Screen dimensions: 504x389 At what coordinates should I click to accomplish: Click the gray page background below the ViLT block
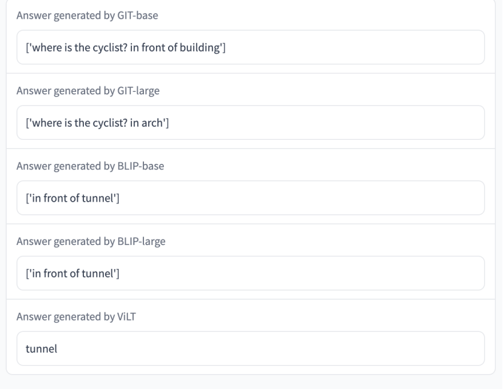click(251, 383)
